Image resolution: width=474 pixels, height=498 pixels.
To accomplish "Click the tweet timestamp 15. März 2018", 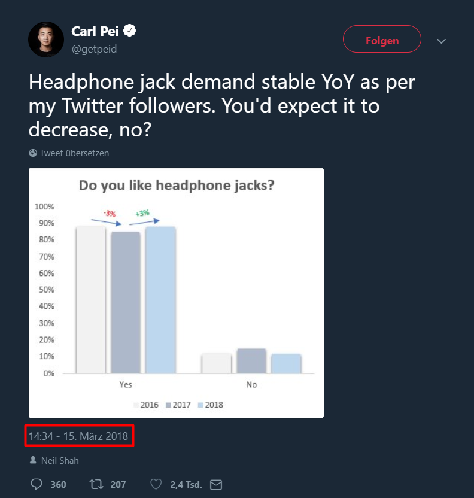I will 78,436.
